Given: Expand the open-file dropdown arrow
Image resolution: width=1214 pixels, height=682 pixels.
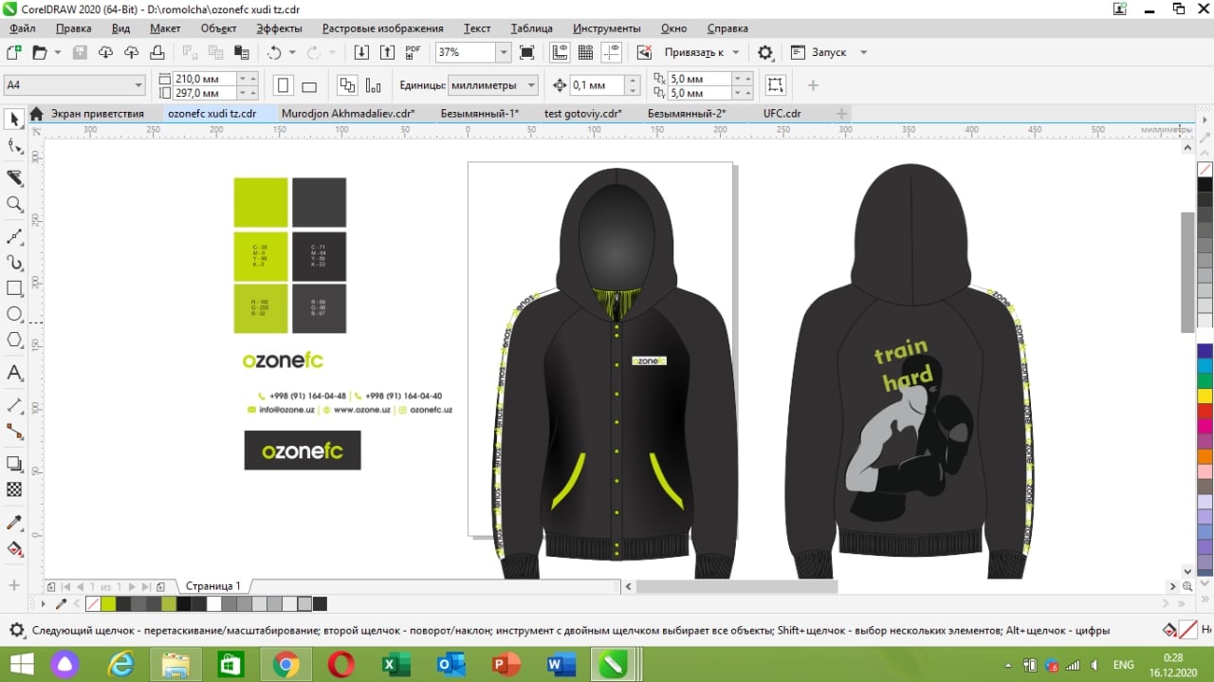Looking at the screenshot, I should pos(57,52).
